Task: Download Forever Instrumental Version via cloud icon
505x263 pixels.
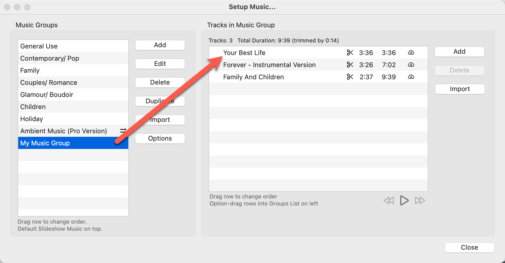Action: [x=411, y=65]
